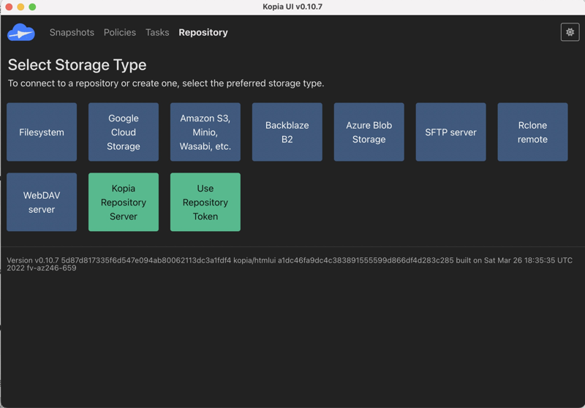Select the Repository tab
This screenshot has height=408, width=585.
point(203,32)
